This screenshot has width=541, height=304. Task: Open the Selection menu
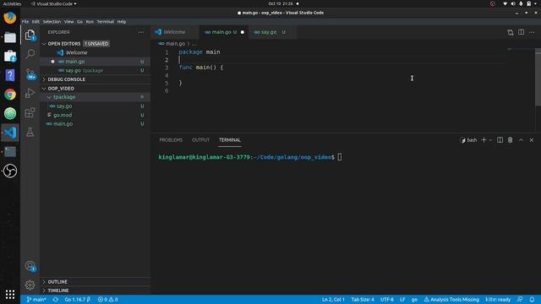click(x=52, y=21)
